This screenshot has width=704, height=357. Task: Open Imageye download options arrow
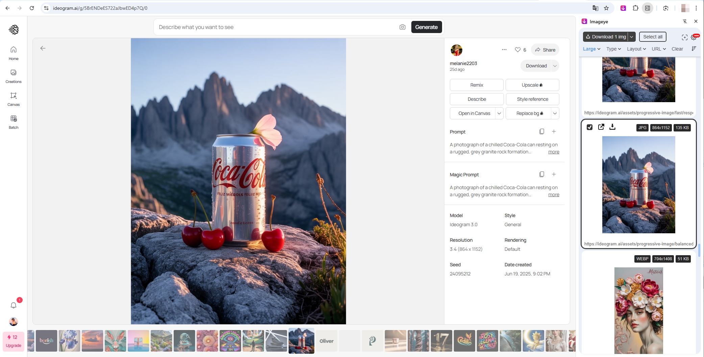point(632,37)
